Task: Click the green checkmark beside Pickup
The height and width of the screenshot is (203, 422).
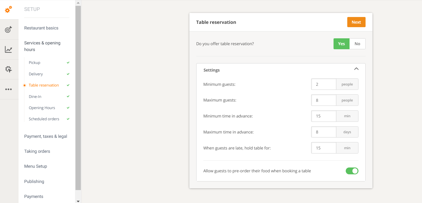Action: (x=68, y=63)
